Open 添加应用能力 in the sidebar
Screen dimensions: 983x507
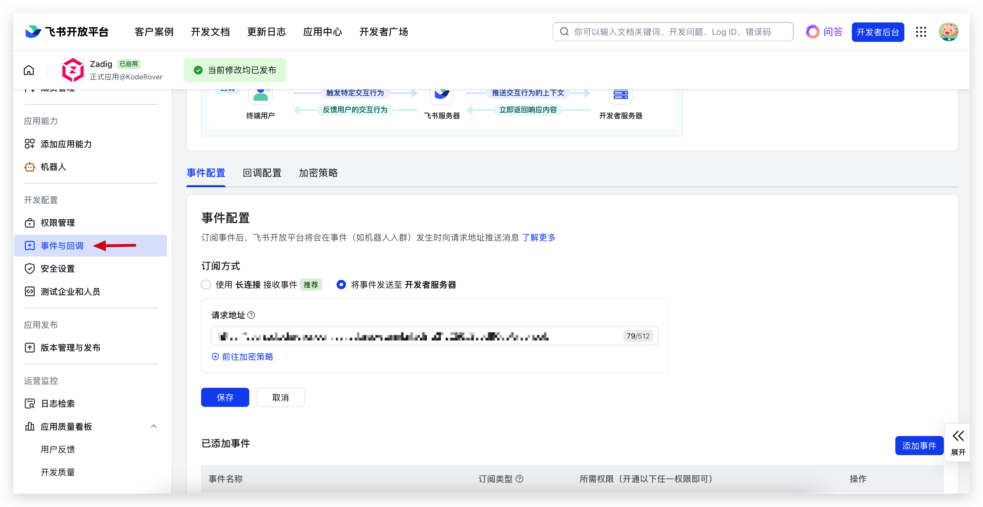[x=66, y=144]
